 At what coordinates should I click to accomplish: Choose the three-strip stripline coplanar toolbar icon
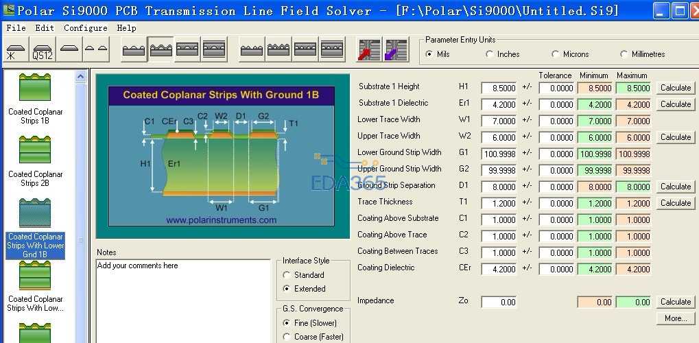click(x=215, y=49)
